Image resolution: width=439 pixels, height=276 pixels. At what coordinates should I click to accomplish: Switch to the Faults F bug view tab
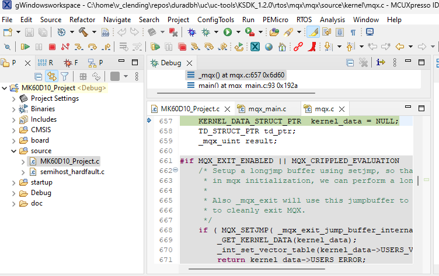coord(71,63)
